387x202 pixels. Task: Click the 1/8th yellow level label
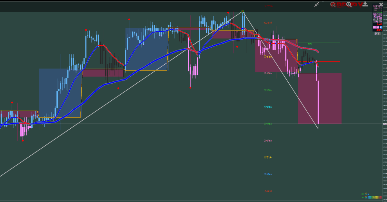point(268,157)
